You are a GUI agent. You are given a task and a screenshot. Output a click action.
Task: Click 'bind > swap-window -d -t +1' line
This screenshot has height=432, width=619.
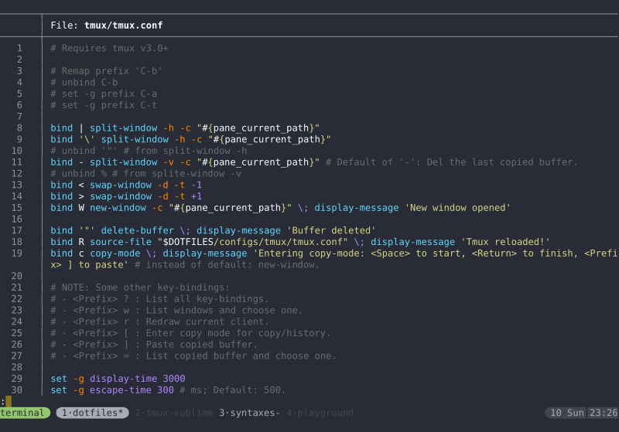pyautogui.click(x=126, y=197)
